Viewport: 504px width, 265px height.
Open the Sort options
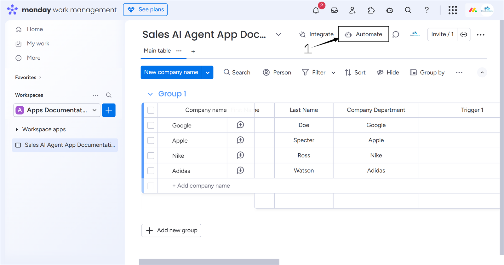(x=355, y=73)
